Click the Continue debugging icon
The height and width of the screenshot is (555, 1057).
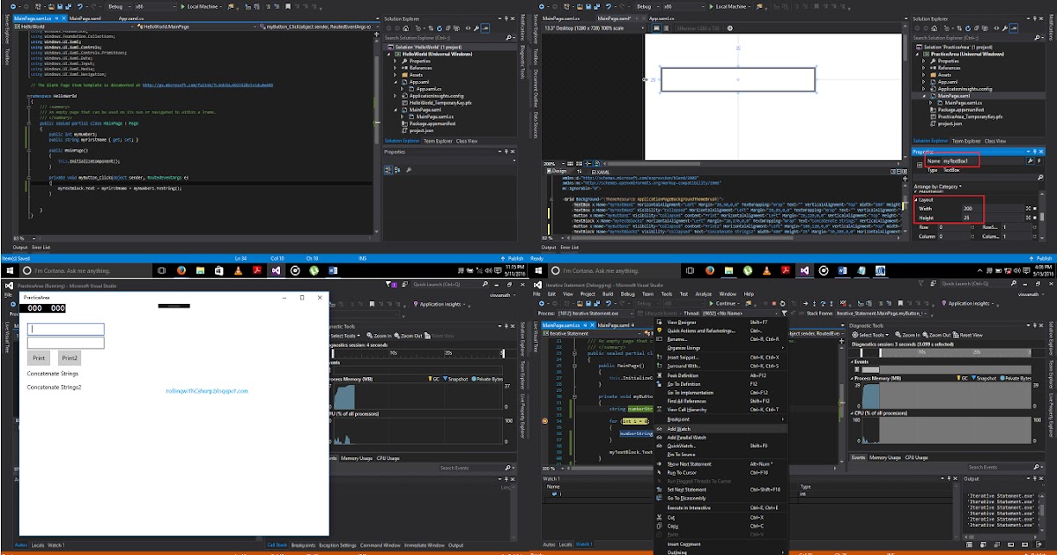(x=711, y=303)
